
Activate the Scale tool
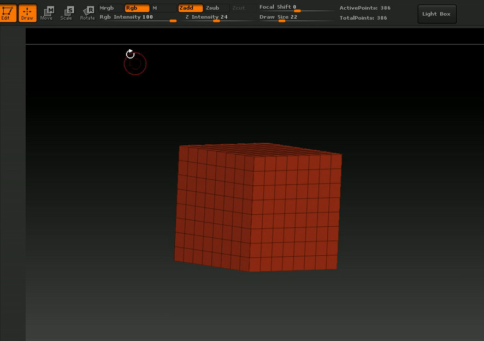pos(66,13)
